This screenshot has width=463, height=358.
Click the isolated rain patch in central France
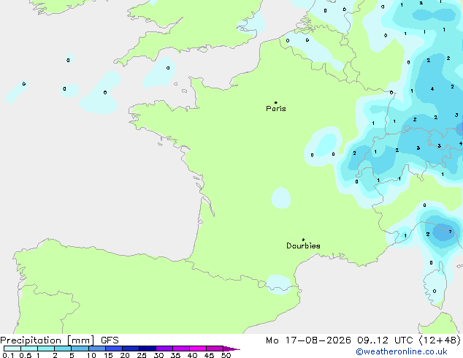(x=281, y=197)
